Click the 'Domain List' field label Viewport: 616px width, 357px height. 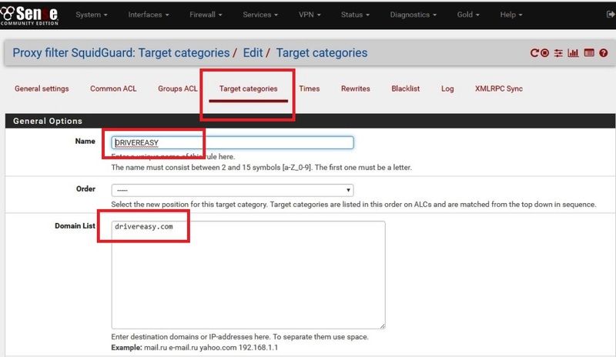(x=75, y=226)
